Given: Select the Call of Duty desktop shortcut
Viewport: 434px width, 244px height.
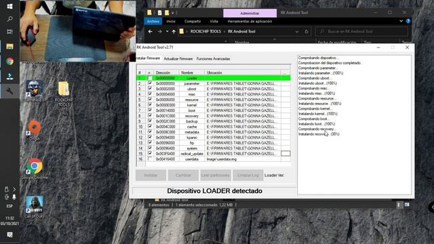Looking at the screenshot, I should [x=34, y=207].
